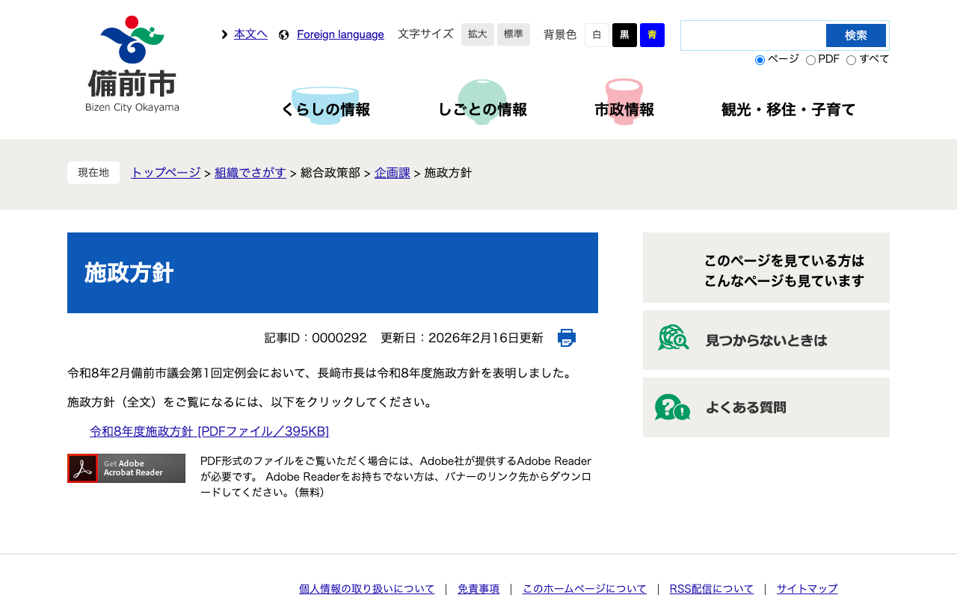
Task: Click the Bizen City Okayama logo
Action: click(x=132, y=64)
